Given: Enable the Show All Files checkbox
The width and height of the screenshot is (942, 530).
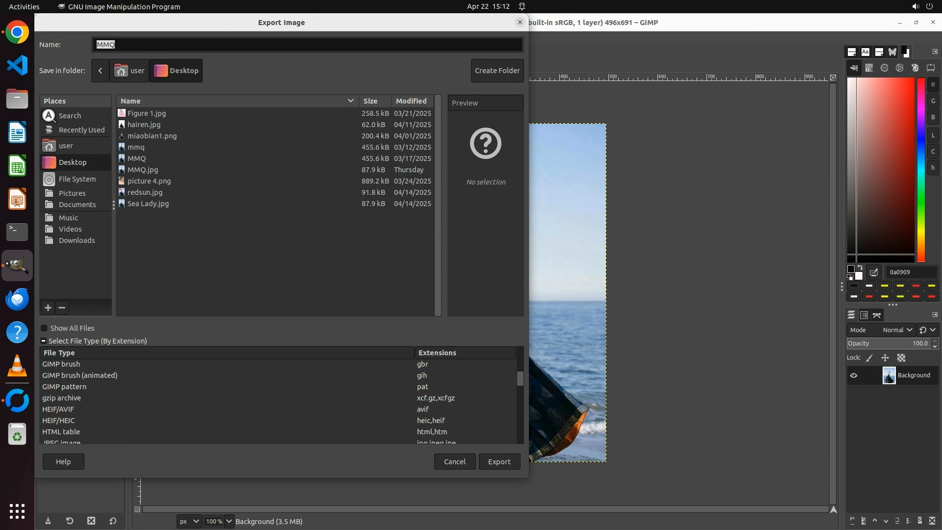Looking at the screenshot, I should (x=44, y=328).
